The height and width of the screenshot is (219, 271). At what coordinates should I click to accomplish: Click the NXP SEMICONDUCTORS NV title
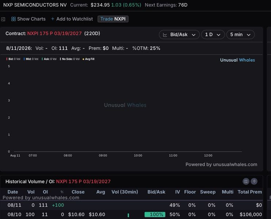pos(35,5)
